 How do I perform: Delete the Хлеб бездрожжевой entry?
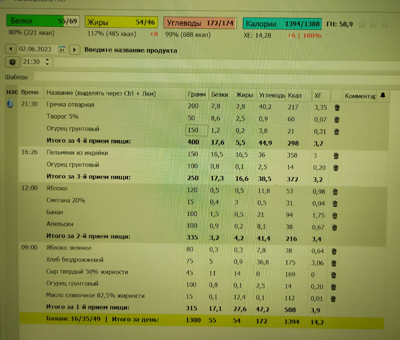point(334,263)
